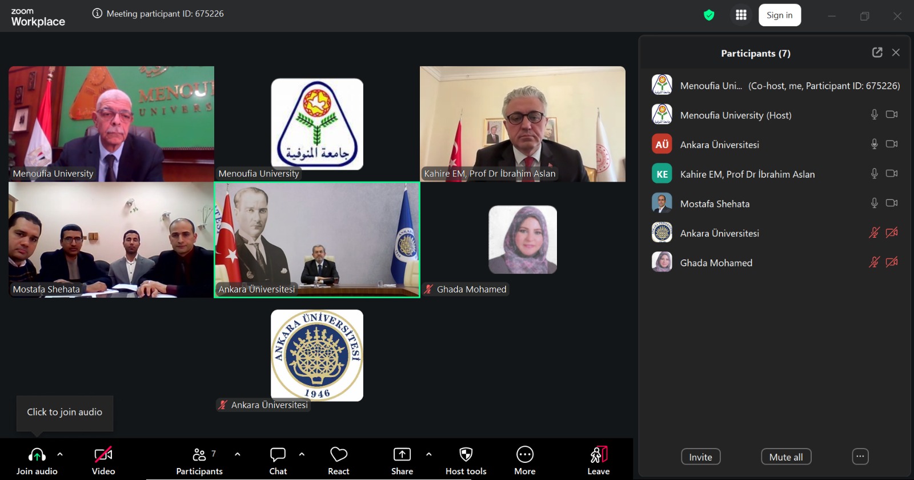The width and height of the screenshot is (914, 480).
Task: Toggle Mostafa Shehata's camera in list
Action: tap(891, 203)
